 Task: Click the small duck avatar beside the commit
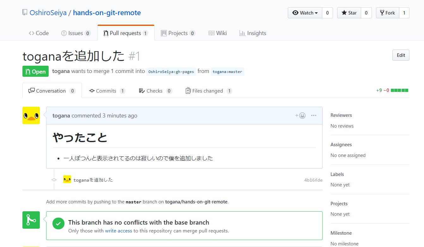pos(67,179)
